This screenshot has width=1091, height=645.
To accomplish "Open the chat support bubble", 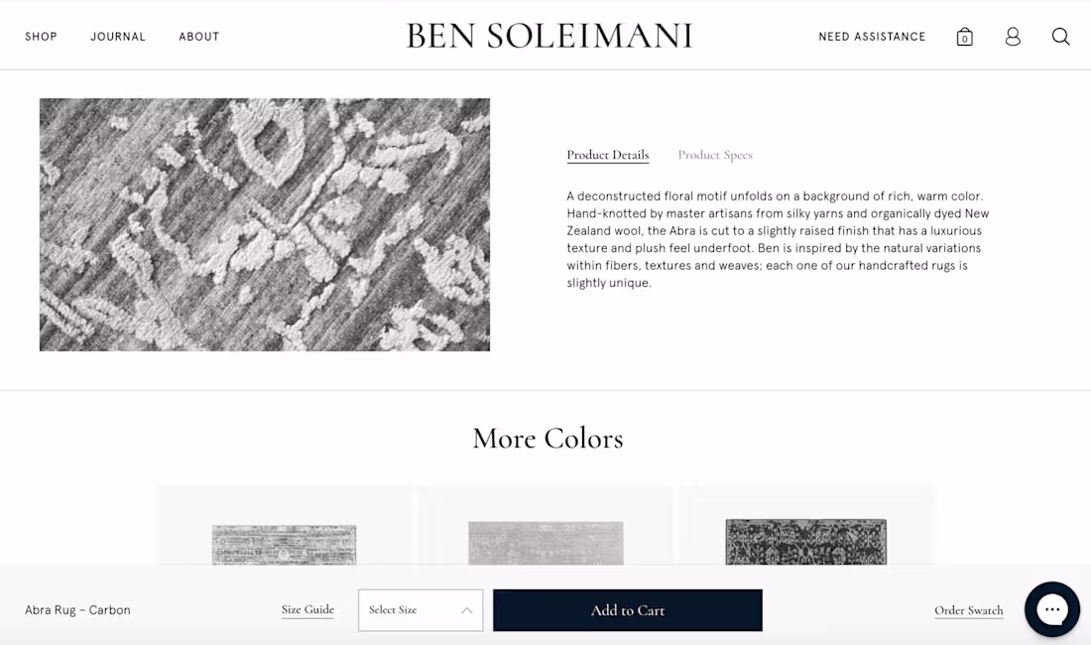I will [x=1051, y=609].
